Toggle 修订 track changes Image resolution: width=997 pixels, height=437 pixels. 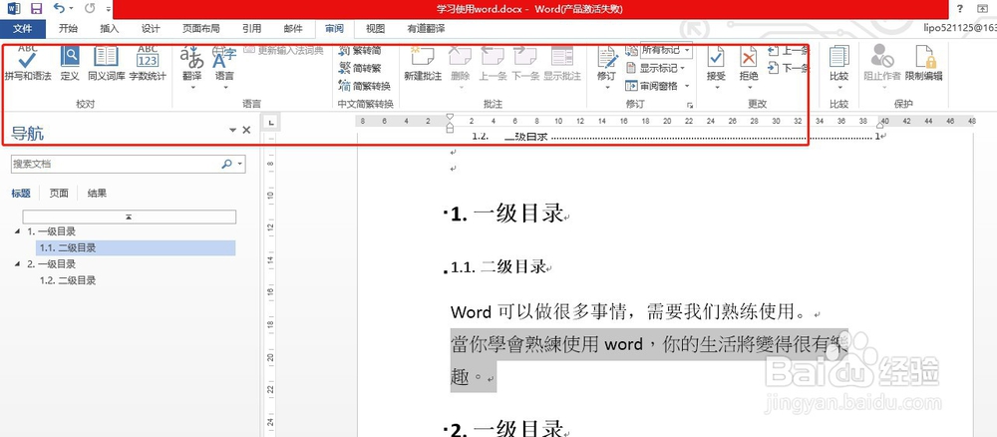tap(606, 67)
